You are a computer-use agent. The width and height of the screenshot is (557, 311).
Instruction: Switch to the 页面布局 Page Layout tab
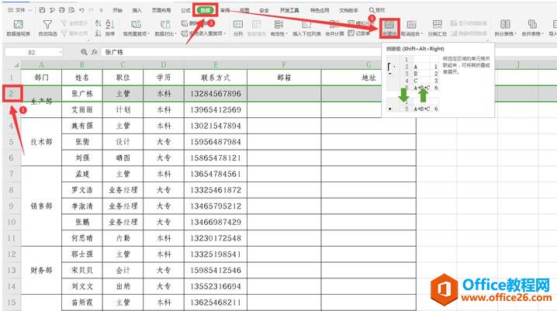click(161, 10)
